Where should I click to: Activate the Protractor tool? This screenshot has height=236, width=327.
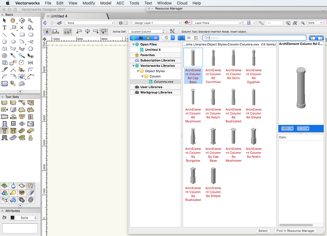21,83
